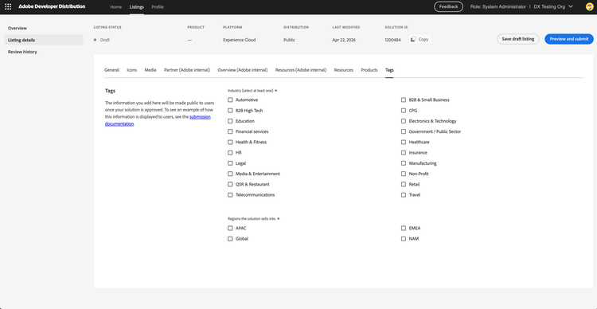Check the APAC region checkbox
The image size is (597, 309).
tap(230, 229)
